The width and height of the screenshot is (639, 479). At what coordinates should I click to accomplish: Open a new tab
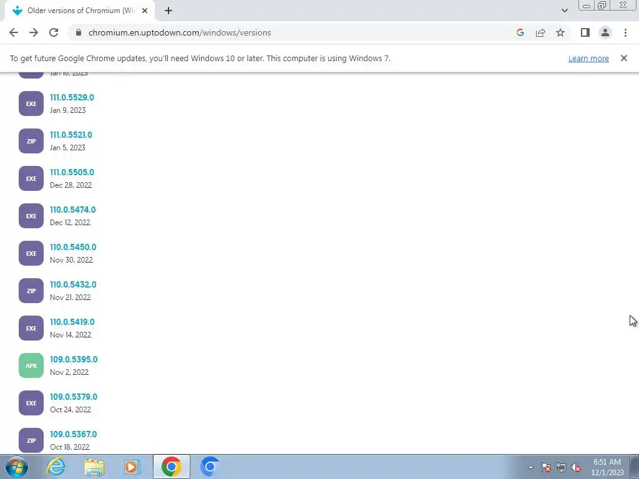168,11
